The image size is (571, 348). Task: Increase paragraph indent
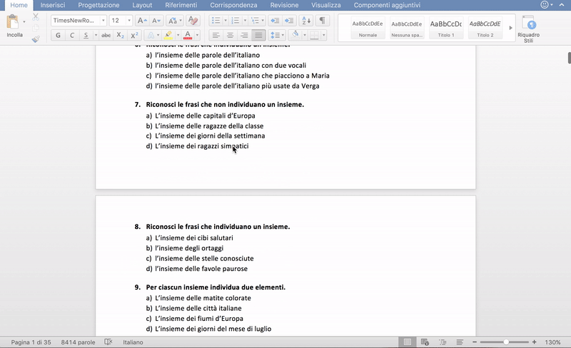coord(289,21)
